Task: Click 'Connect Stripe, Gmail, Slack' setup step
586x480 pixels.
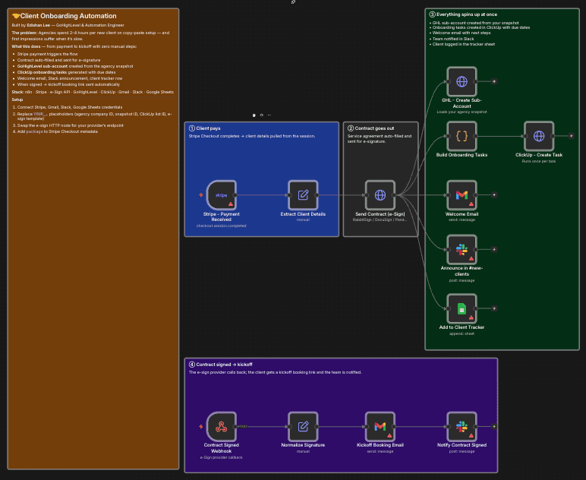Action: coord(70,107)
